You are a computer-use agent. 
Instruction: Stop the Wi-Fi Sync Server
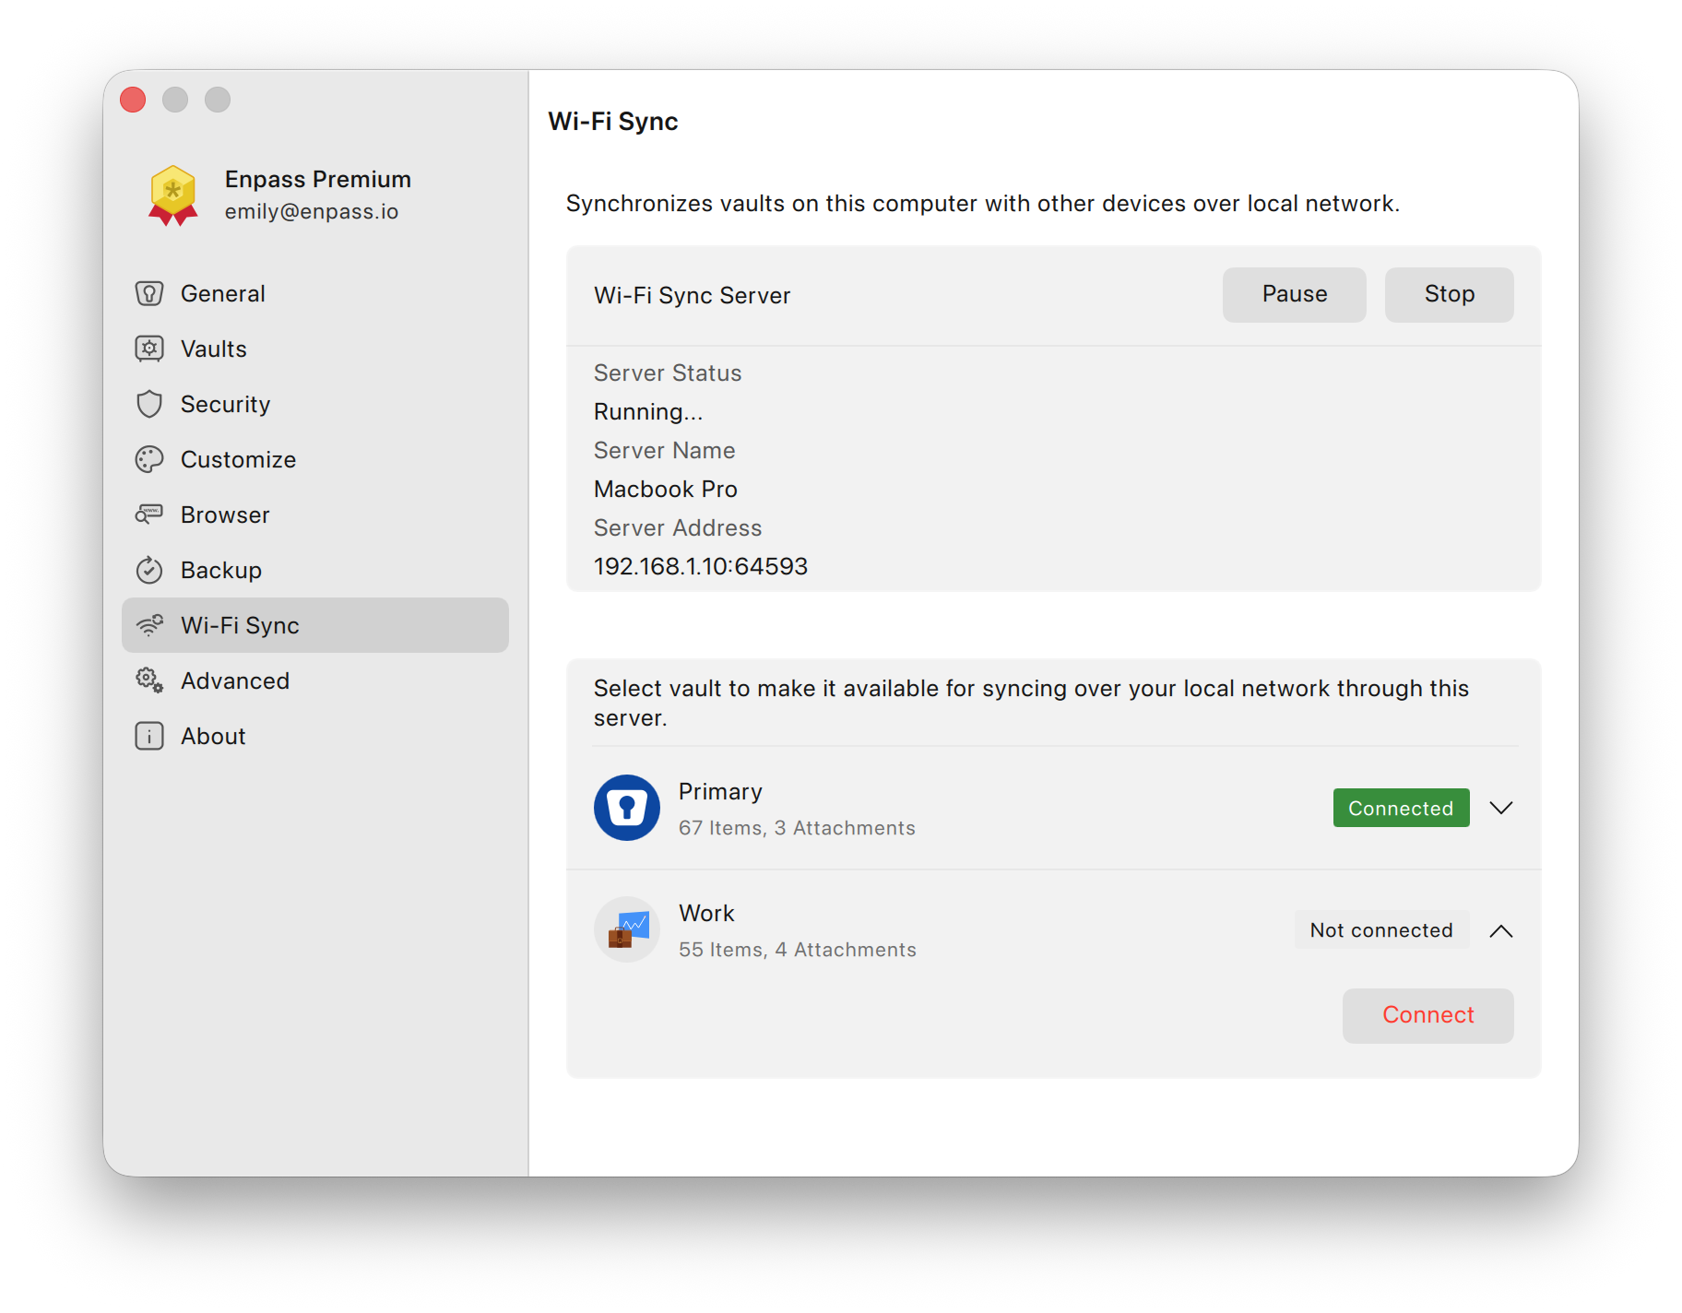coord(1450,295)
